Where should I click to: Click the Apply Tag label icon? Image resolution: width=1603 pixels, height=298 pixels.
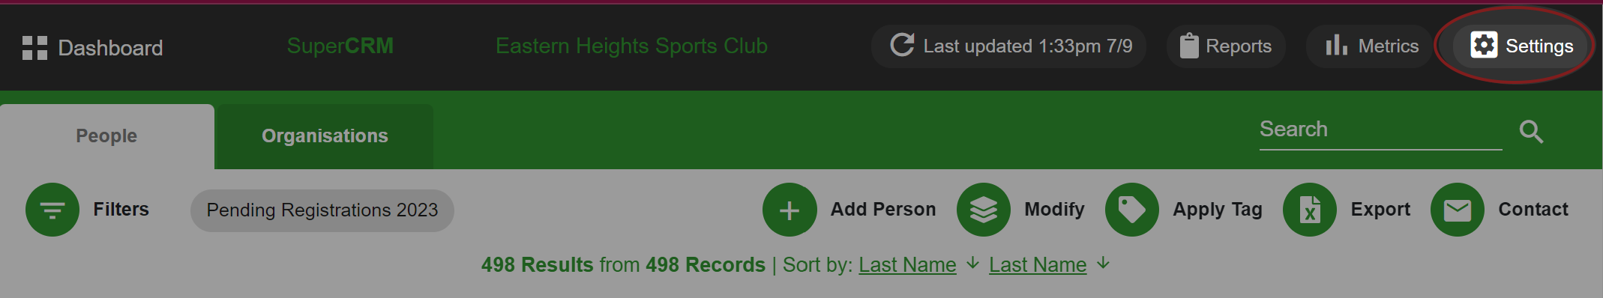pos(1132,210)
